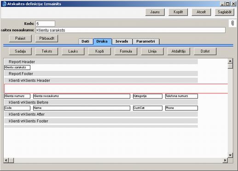
Task: Click the red-outlined selected empty row
Action: pyautogui.click(x=116, y=89)
